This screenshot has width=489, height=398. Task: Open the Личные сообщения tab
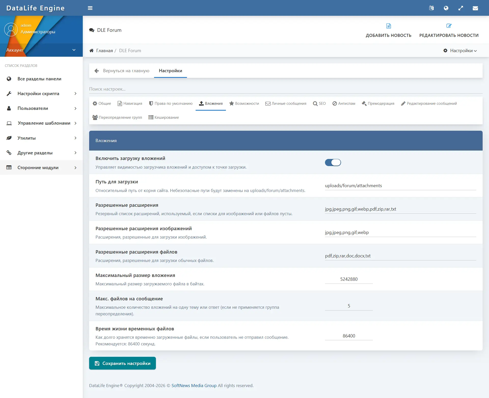coord(286,104)
